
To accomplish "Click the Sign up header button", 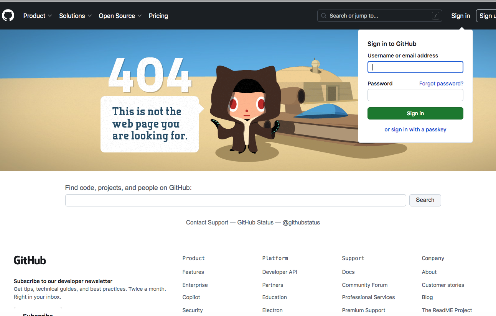I will coord(486,16).
